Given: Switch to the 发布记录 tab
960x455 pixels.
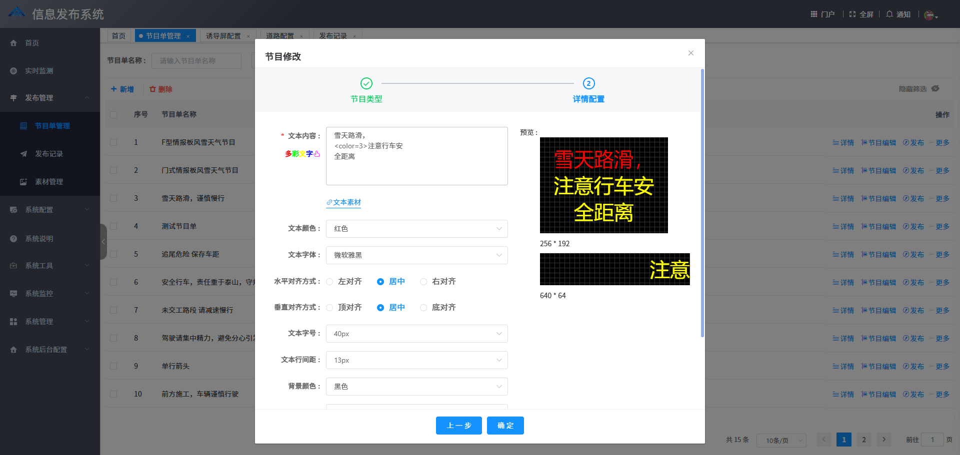Looking at the screenshot, I should coord(333,36).
